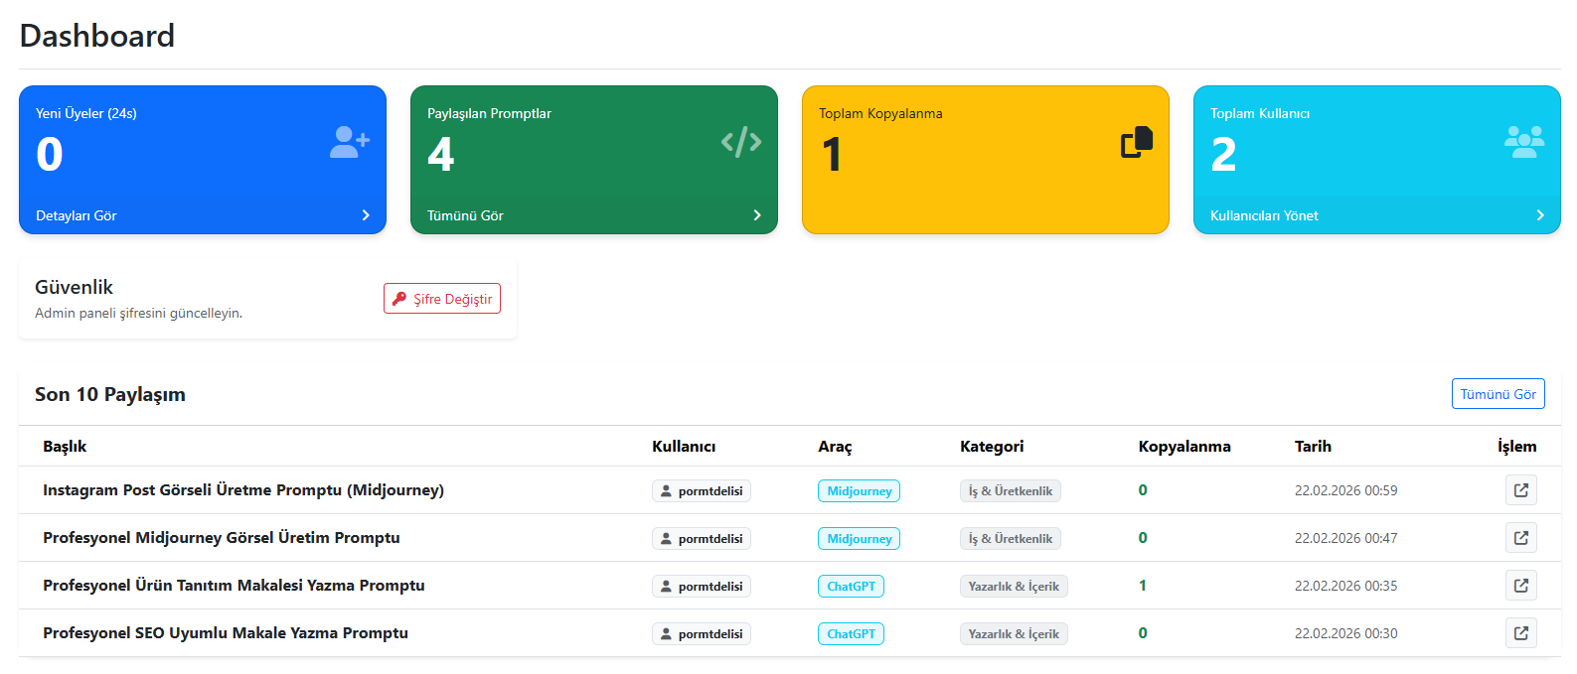Click the chevron arrow next to Tümünü Gör in green card
The height and width of the screenshot is (674, 1577).
pos(757,215)
